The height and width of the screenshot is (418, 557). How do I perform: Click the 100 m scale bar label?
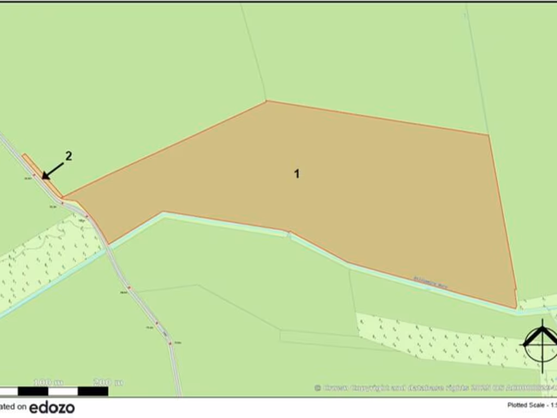click(x=48, y=382)
